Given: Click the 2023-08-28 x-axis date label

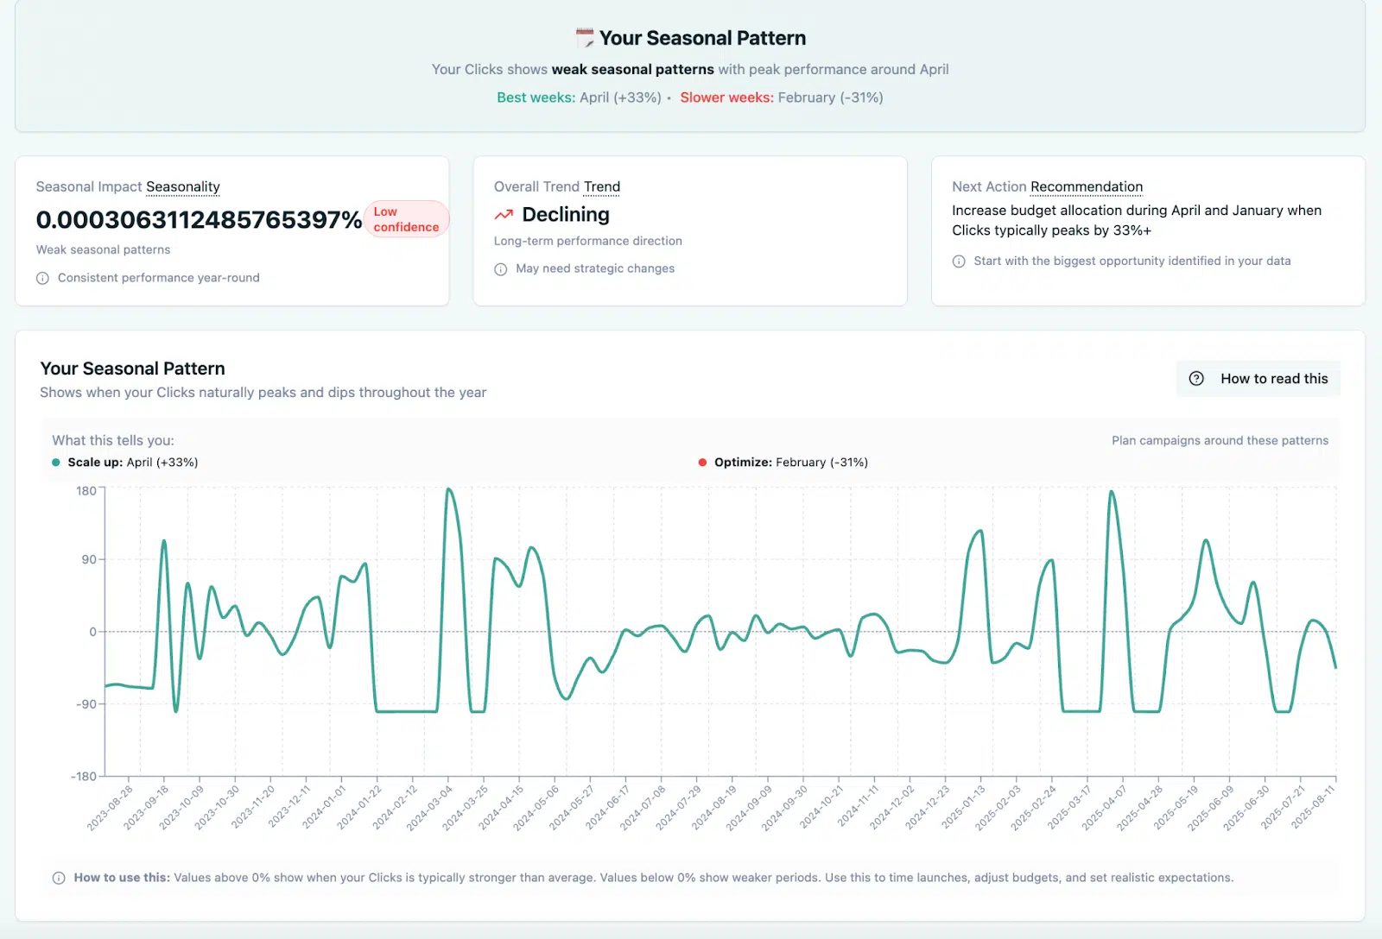Looking at the screenshot, I should click(111, 808).
